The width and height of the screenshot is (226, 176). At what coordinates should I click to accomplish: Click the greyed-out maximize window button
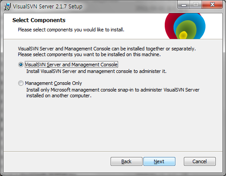tap(196, 5)
